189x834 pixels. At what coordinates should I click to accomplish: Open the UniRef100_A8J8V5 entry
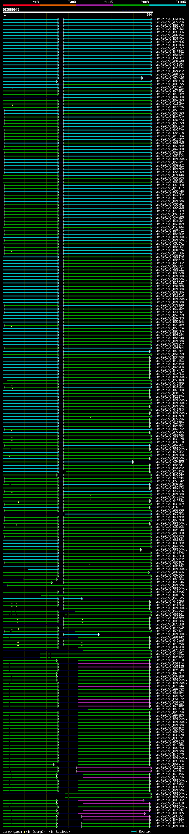pos(170,84)
